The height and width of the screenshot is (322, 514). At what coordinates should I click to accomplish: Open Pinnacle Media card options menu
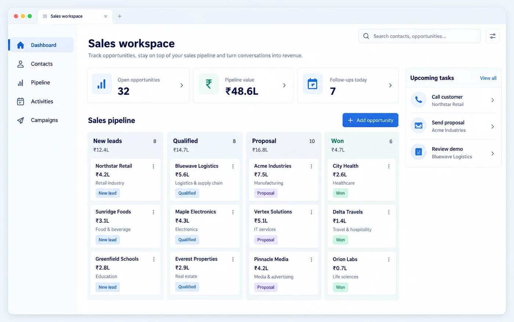pyautogui.click(x=311, y=260)
